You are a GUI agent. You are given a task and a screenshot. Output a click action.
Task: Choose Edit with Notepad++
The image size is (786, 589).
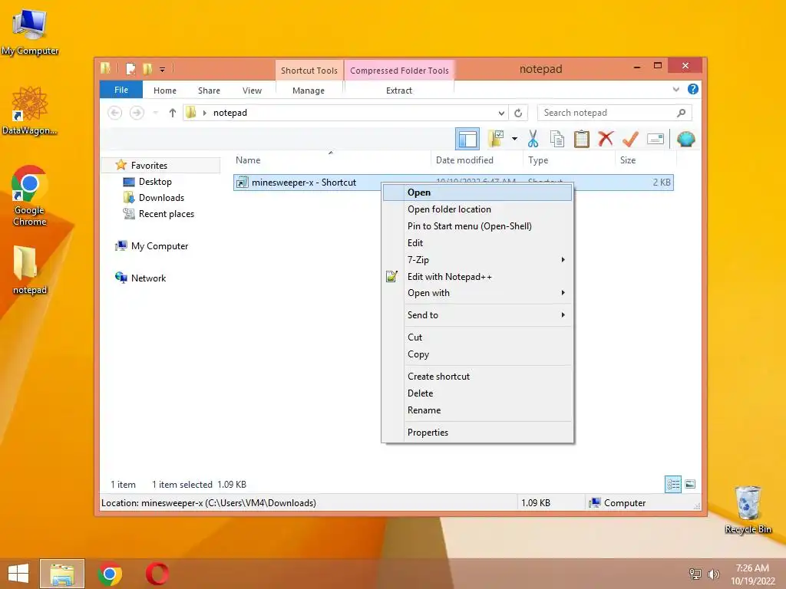[x=477, y=276]
